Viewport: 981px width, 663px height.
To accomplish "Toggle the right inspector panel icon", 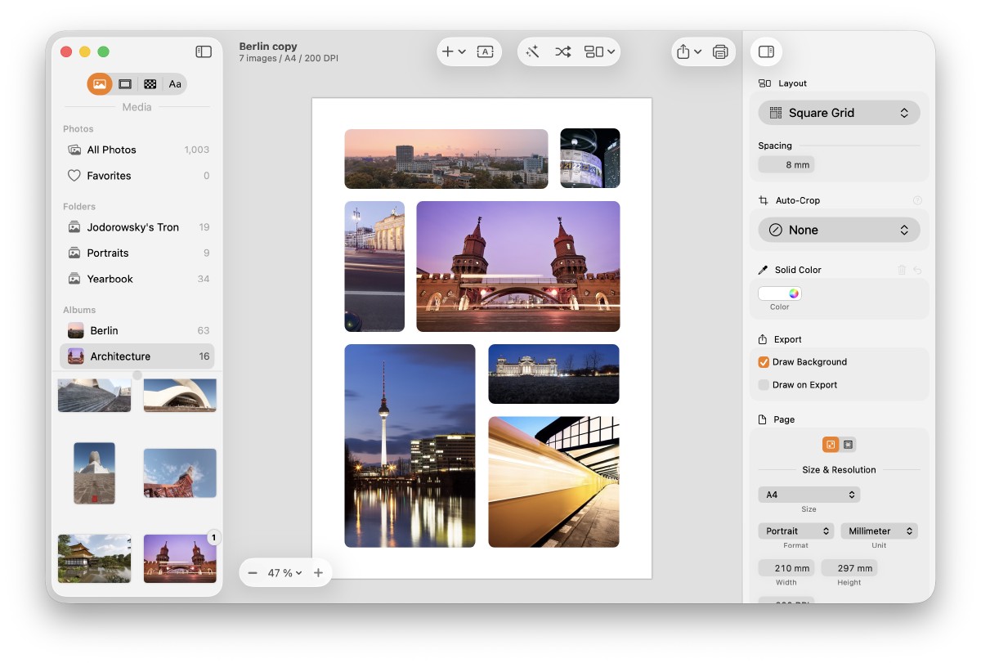I will pyautogui.click(x=766, y=52).
